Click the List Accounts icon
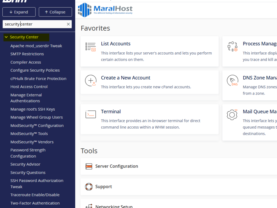This screenshot has height=208, width=277. pyautogui.click(x=90, y=47)
